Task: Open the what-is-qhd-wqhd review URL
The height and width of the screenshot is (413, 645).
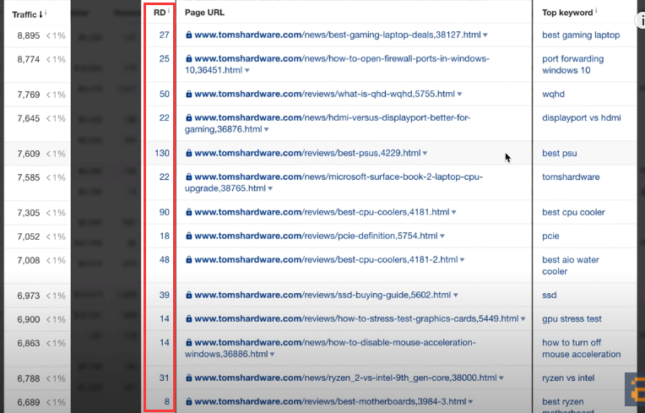Action: click(x=324, y=95)
